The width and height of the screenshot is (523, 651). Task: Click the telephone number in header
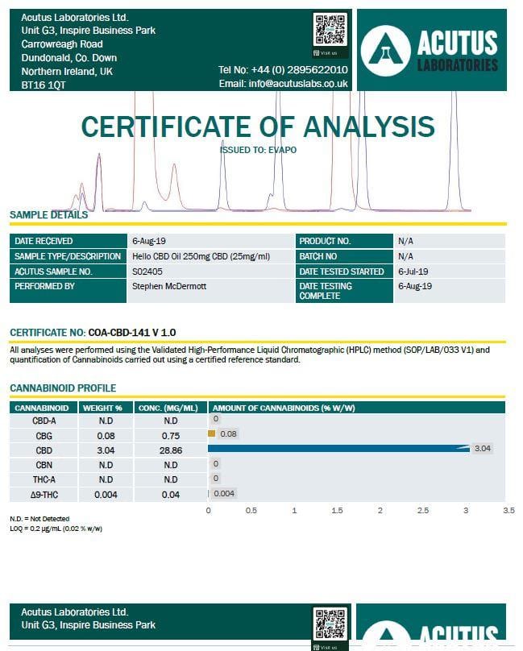click(284, 70)
